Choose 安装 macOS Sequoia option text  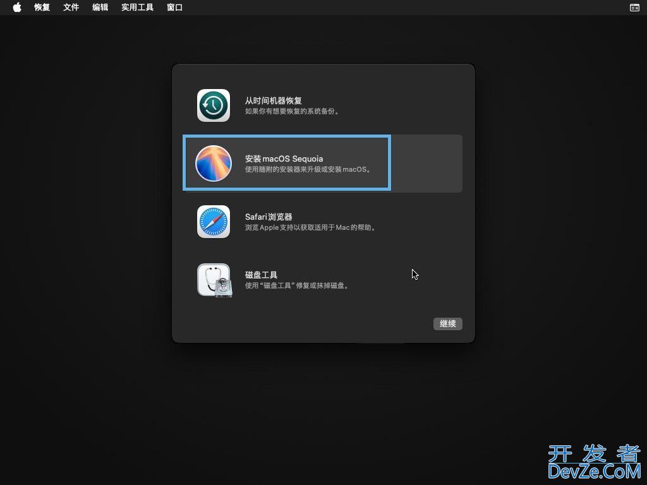click(284, 159)
